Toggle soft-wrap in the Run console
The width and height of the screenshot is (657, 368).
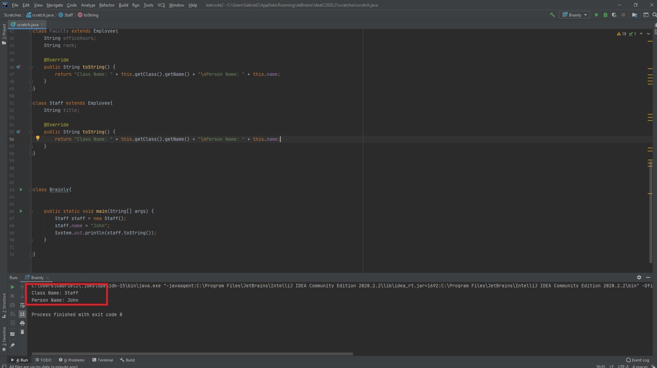coord(22,305)
